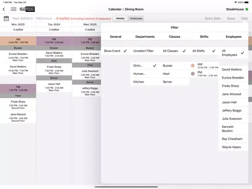Filter by employee Jason Hall
252x189 pixels.
coord(234,102)
